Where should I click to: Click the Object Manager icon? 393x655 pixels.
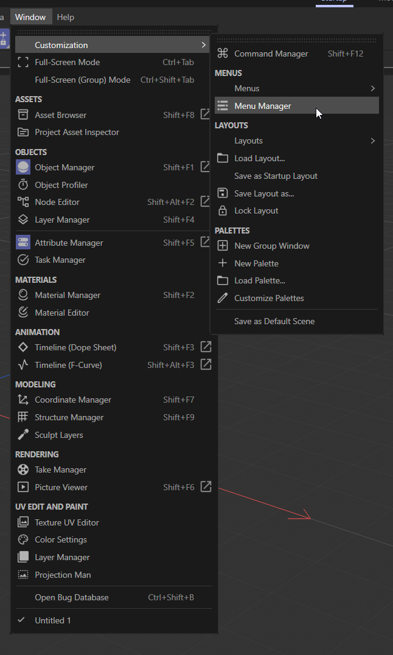[23, 167]
